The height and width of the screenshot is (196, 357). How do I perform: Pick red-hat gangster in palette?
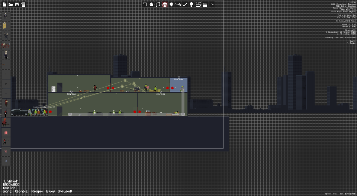pos(6,103)
